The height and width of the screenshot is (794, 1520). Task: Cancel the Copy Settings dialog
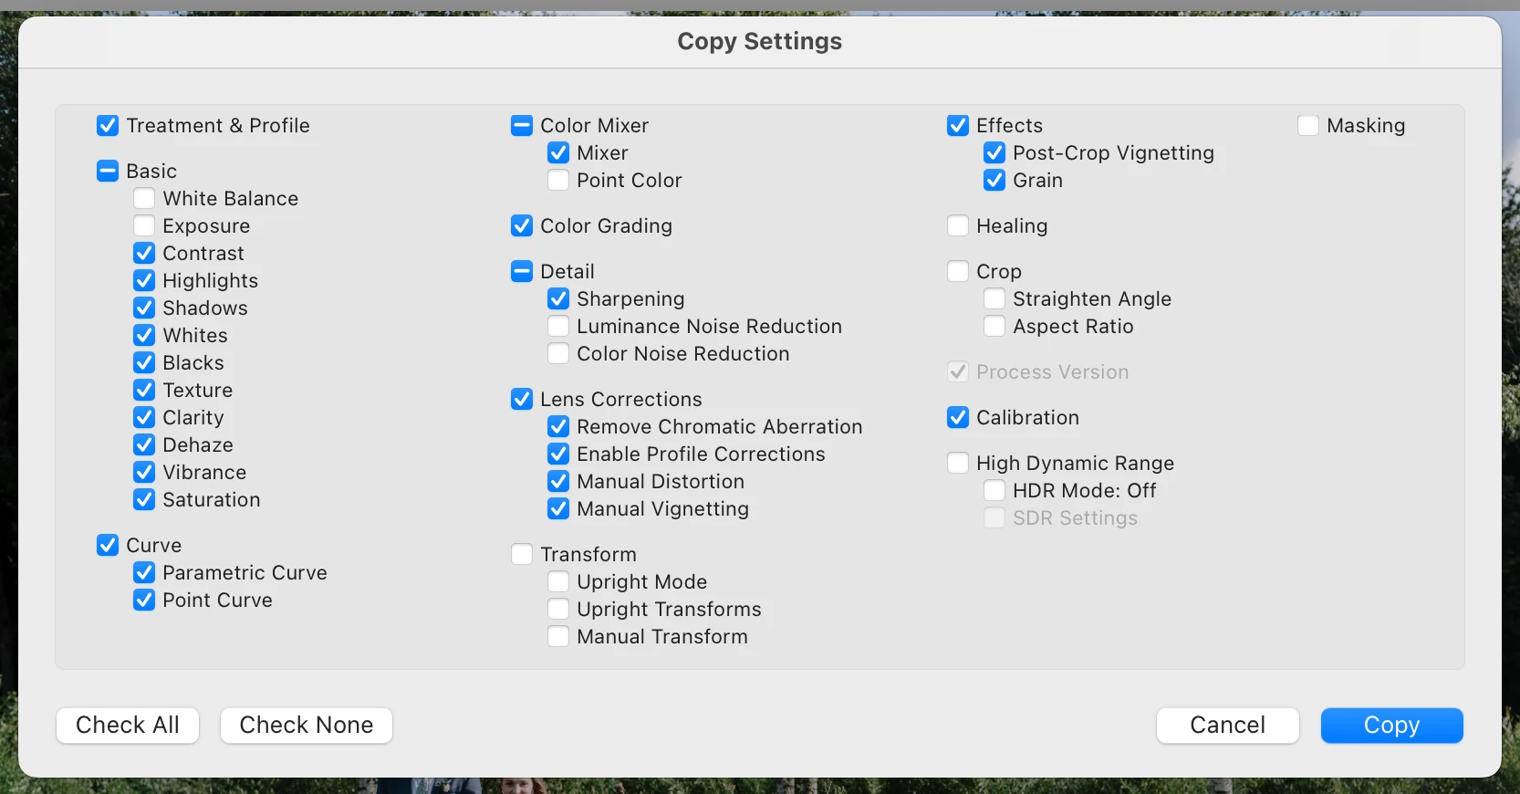pos(1227,726)
